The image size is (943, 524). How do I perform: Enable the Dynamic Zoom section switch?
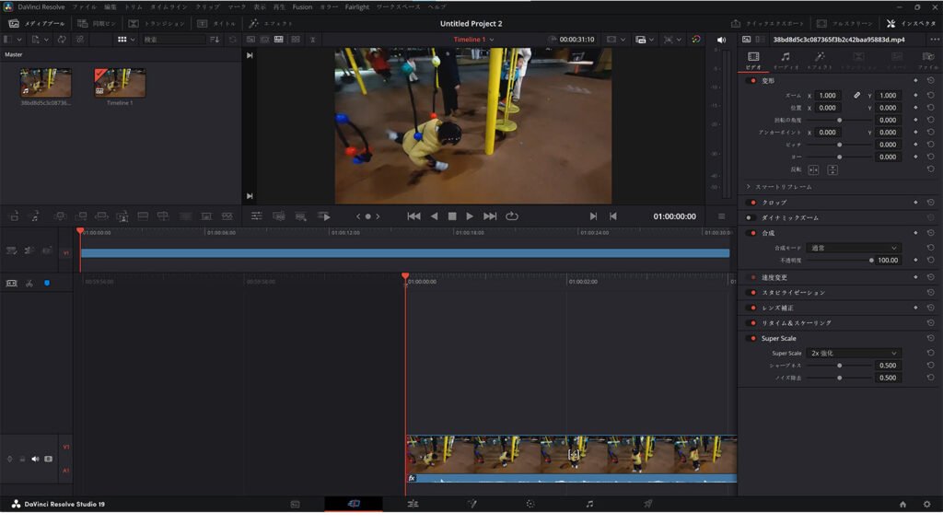[x=750, y=217]
